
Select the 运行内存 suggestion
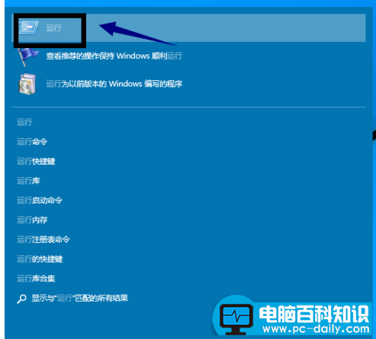tap(32, 220)
